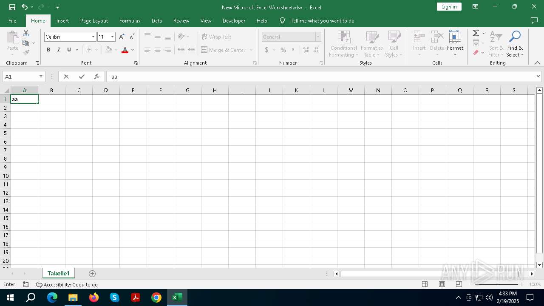
Task: Open Merge & Center dropdown arrow
Action: (251, 50)
